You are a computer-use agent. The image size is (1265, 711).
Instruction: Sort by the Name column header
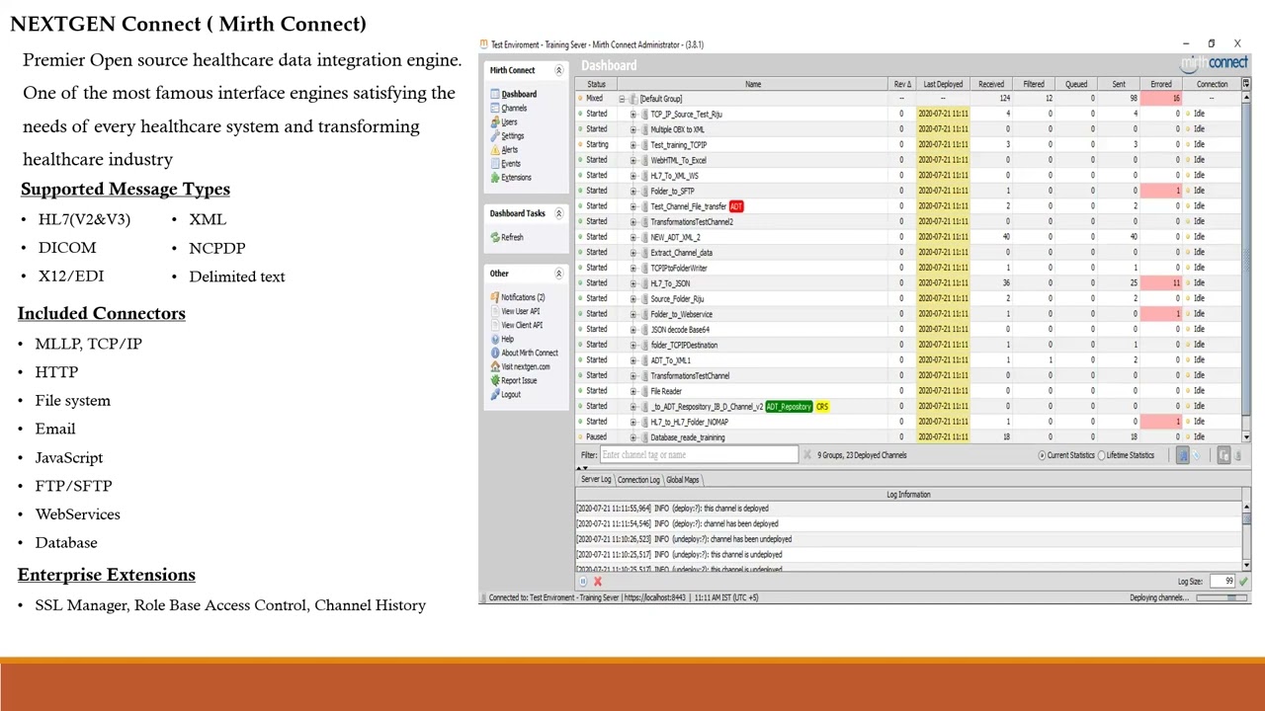753,84
